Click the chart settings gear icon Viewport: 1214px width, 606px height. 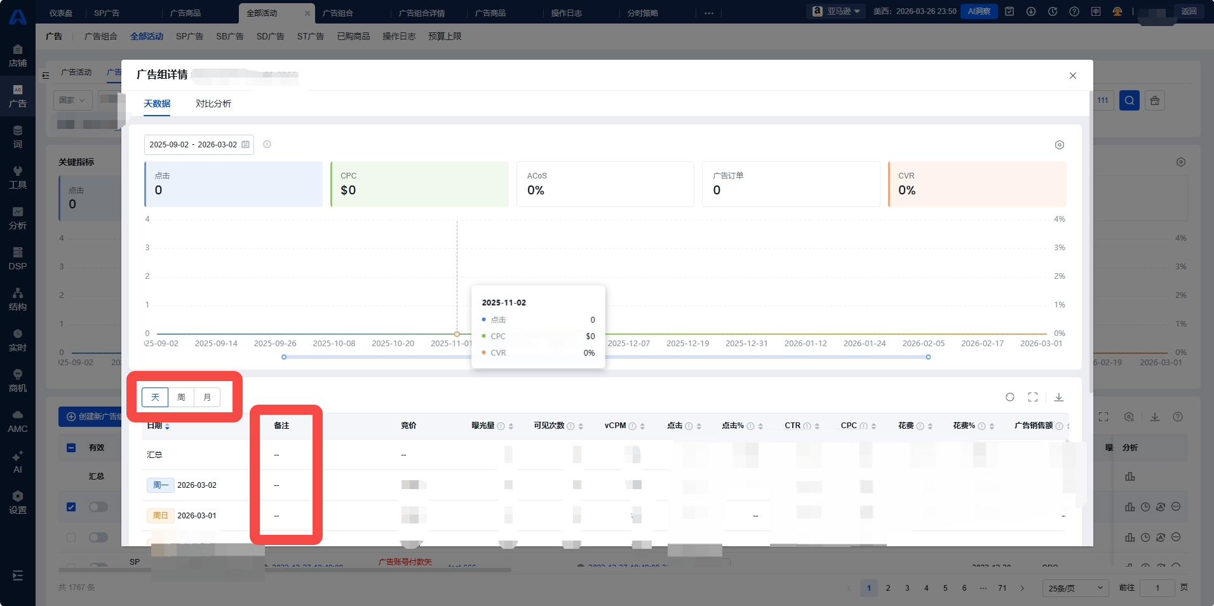1059,145
